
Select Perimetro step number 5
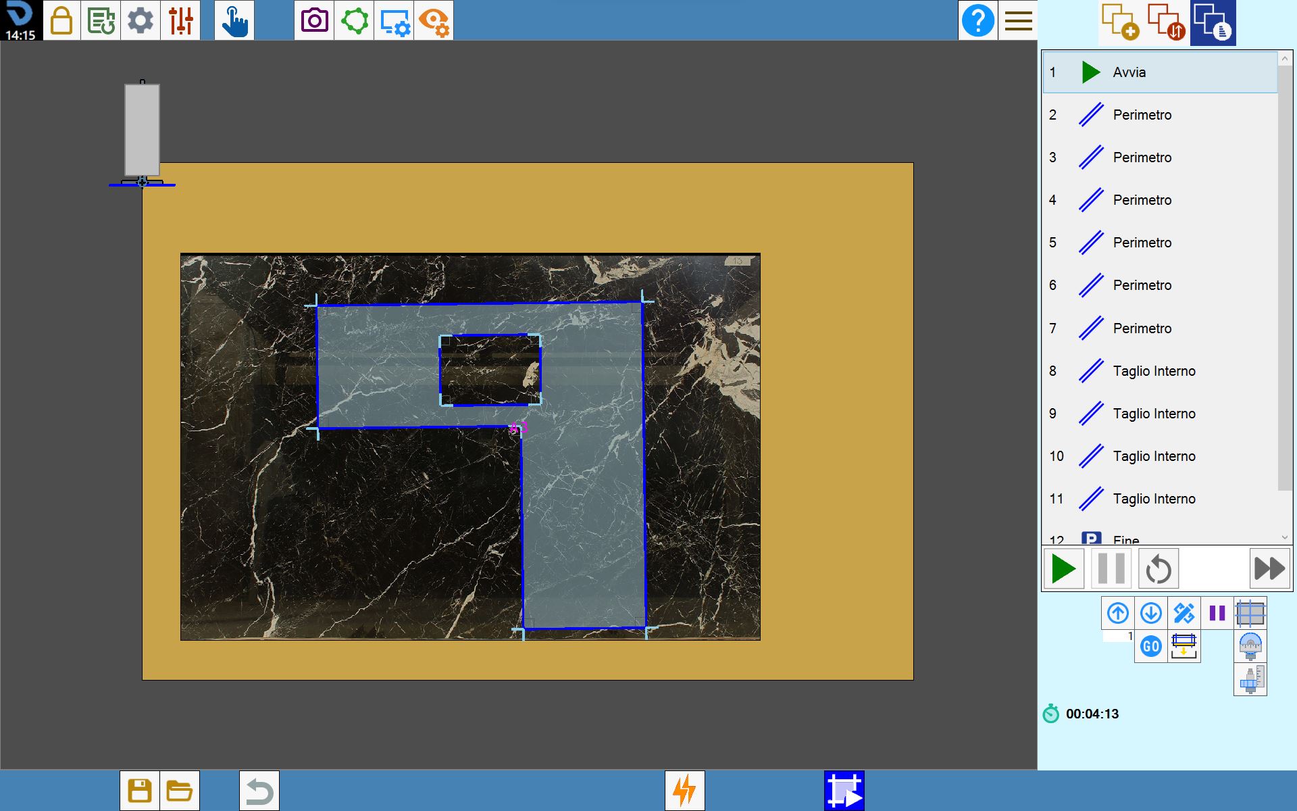coord(1160,243)
